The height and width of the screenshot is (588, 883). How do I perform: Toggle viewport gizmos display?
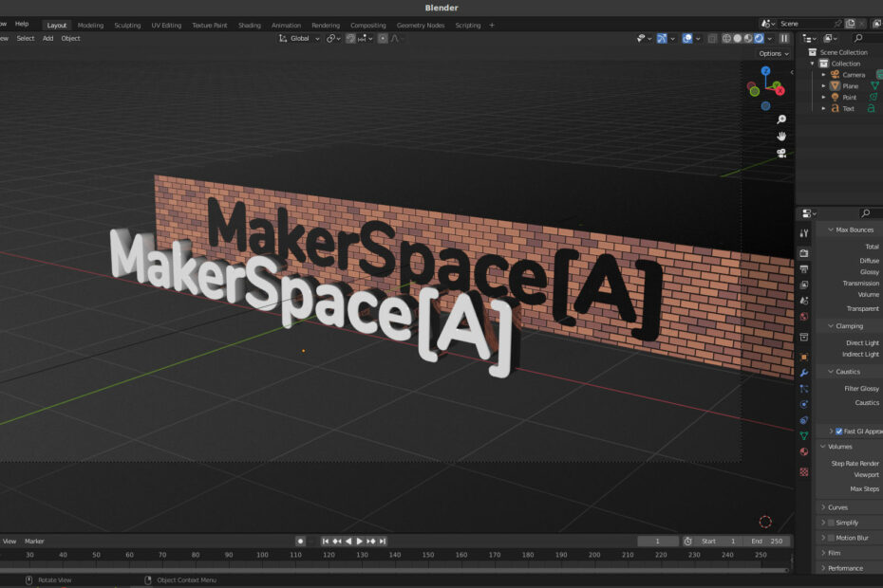[x=662, y=38]
